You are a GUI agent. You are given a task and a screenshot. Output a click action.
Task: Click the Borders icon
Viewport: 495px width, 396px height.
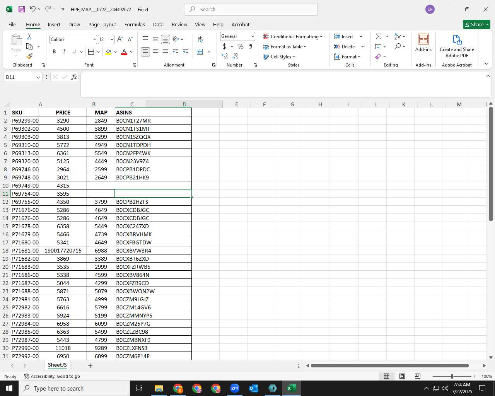click(x=91, y=52)
